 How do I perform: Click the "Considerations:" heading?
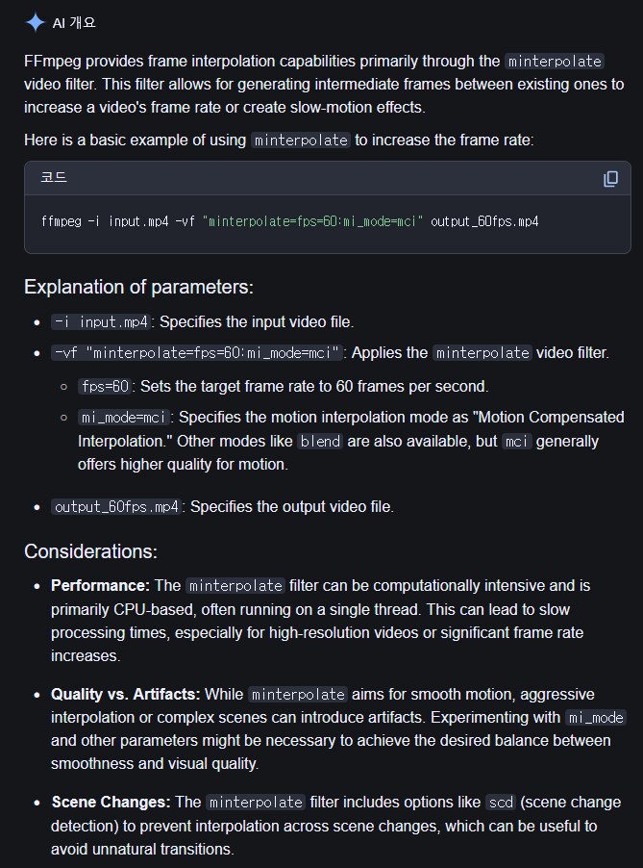[90, 551]
